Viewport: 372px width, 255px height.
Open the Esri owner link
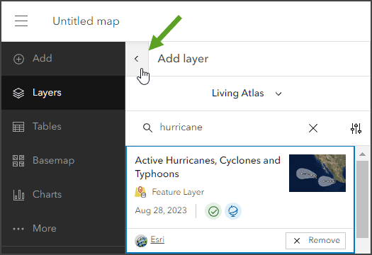157,239
